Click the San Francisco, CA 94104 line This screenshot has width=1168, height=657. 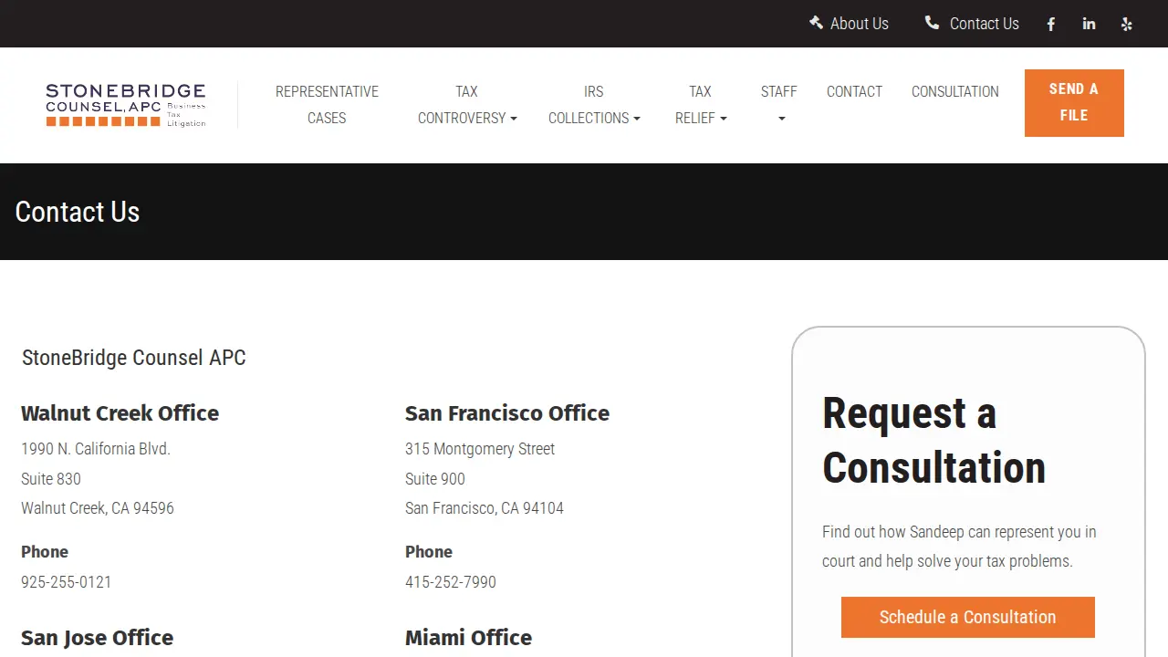[485, 508]
